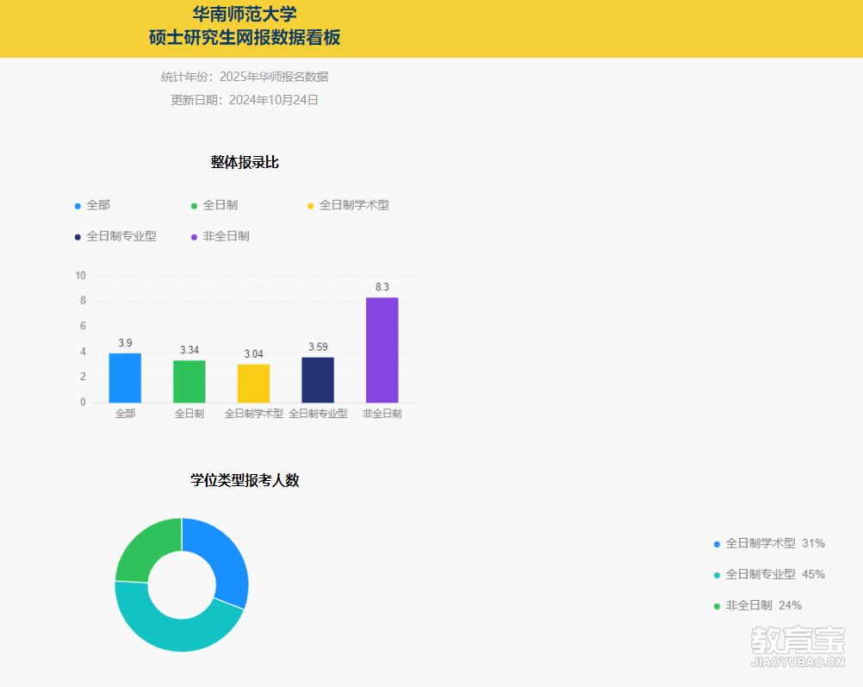Image resolution: width=863 pixels, height=687 pixels.
Task: Select the teal donut segment for 全日制专业型
Action: (x=172, y=627)
